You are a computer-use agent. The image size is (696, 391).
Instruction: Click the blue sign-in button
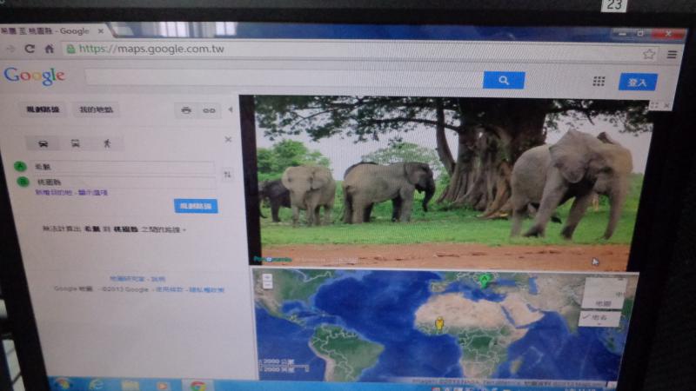point(638,82)
